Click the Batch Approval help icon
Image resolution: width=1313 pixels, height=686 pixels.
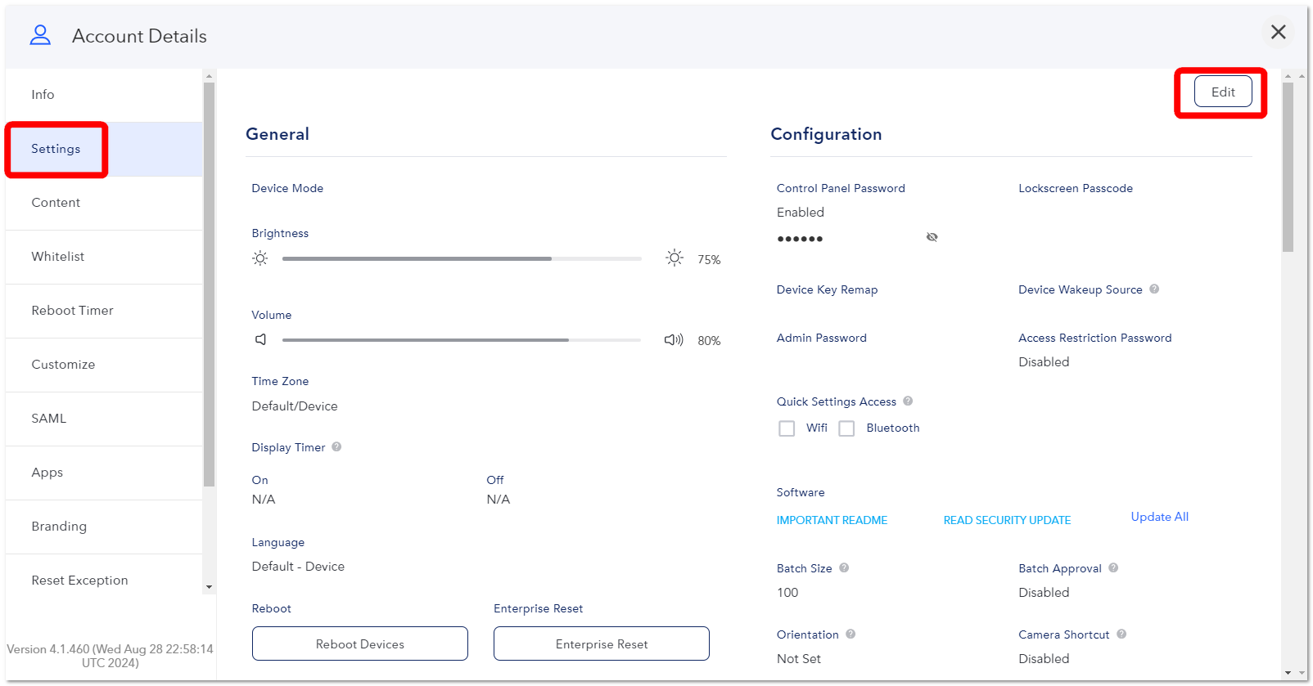pos(1113,567)
